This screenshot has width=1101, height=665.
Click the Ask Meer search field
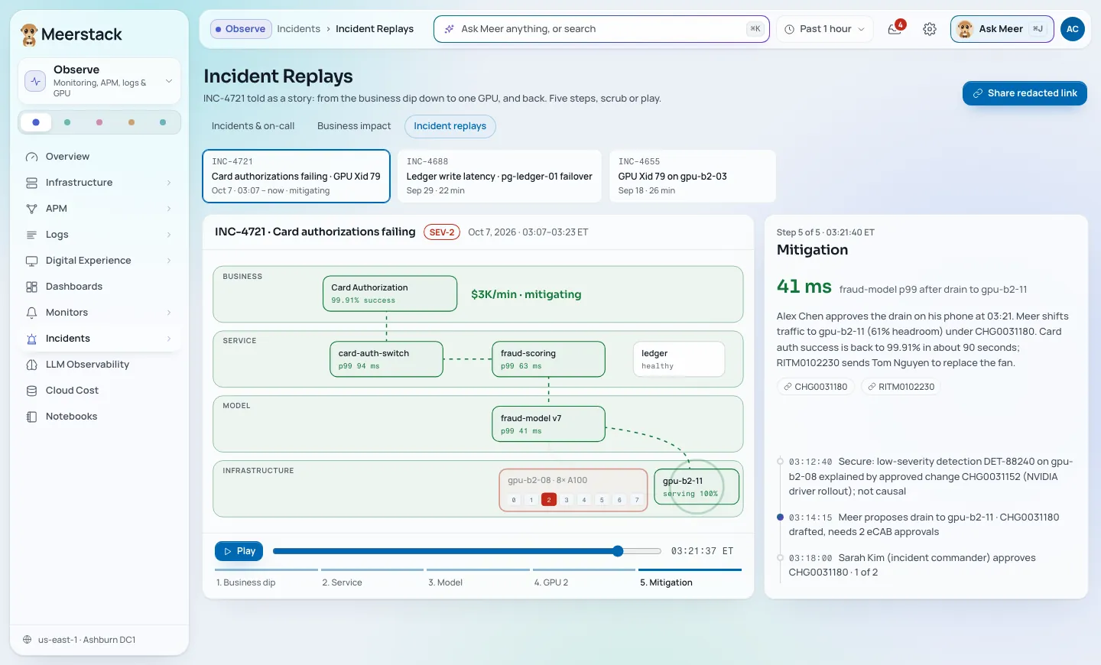point(602,29)
